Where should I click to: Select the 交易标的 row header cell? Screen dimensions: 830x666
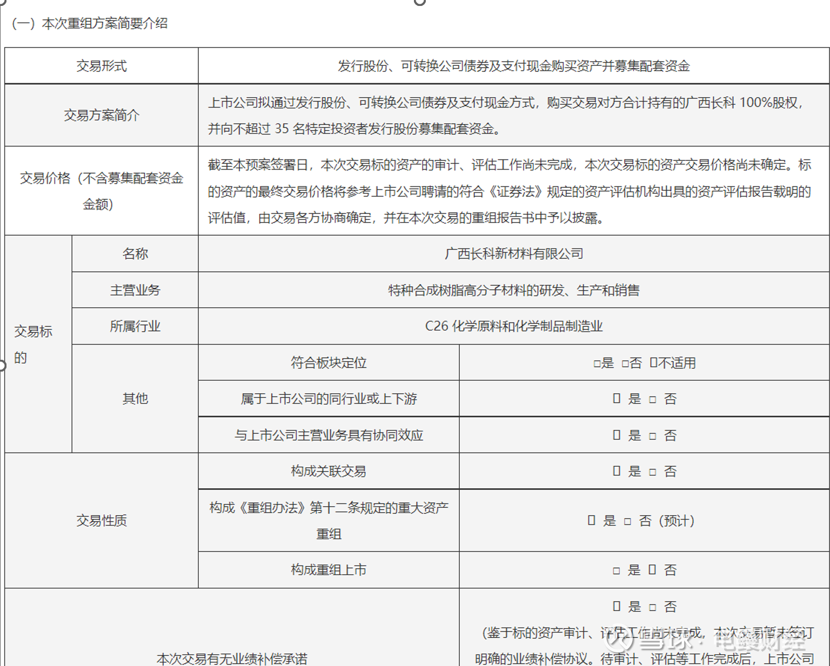38,344
